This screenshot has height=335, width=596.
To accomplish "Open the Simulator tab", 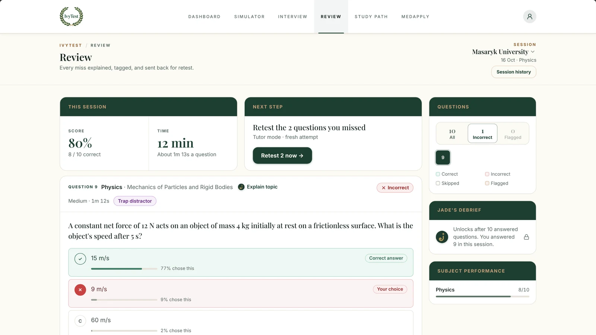I will [x=249, y=17].
